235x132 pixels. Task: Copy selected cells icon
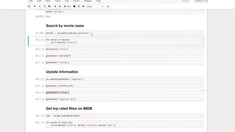[45, 7]
